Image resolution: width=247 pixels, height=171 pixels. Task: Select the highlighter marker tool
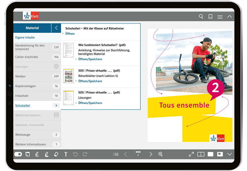[x=47, y=154]
